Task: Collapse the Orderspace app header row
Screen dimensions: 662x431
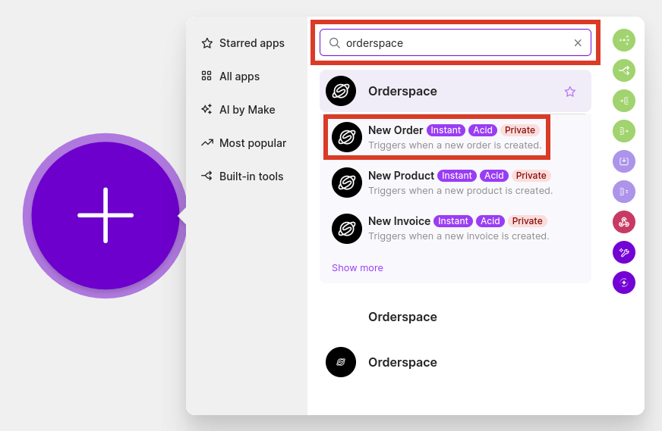Action: (456, 91)
